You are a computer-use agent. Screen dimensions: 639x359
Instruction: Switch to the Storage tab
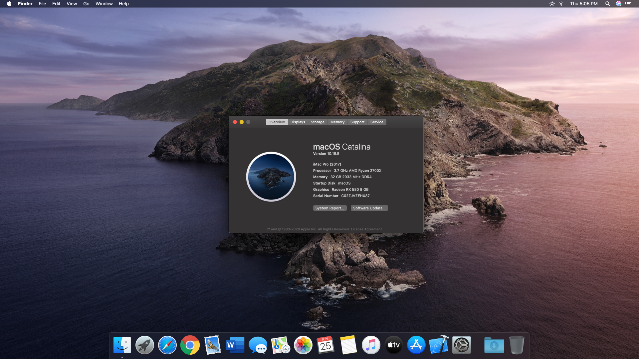click(x=318, y=122)
